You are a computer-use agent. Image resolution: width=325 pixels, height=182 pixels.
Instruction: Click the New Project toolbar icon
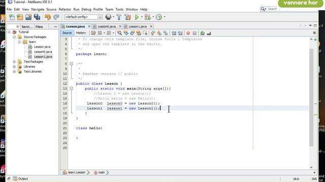tap(20, 17)
